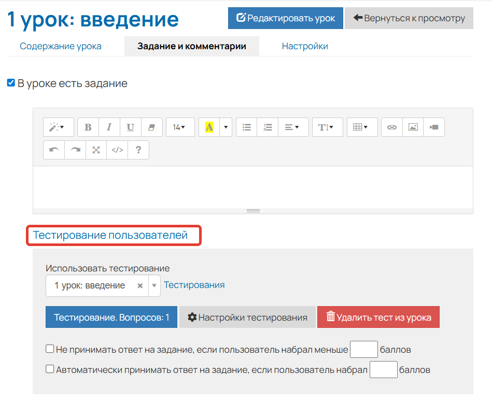Enable 'Автоматически принимать ответ' checkbox

point(50,369)
